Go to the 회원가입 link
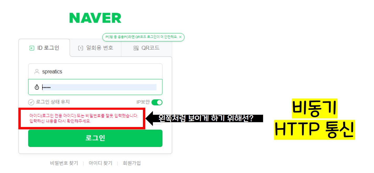 click(132, 163)
